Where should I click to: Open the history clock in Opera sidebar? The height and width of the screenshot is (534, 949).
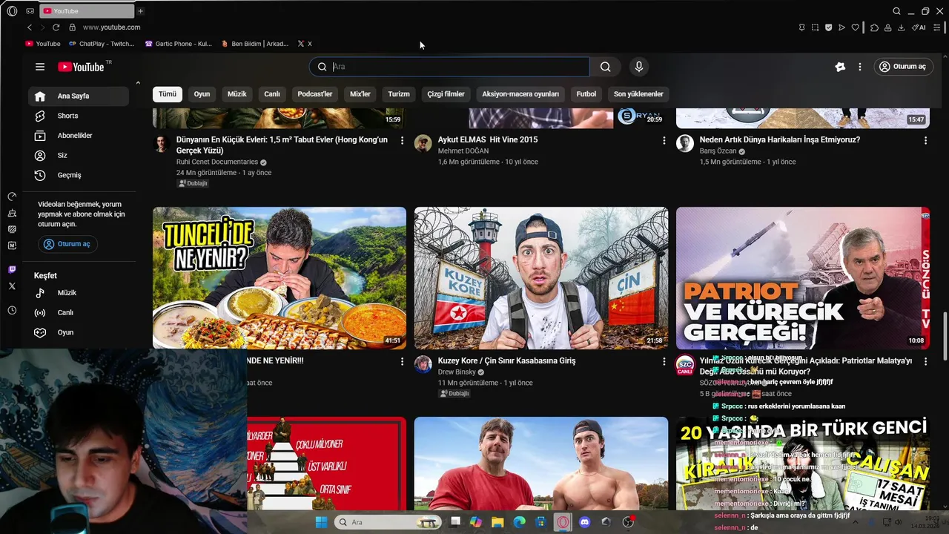12,311
